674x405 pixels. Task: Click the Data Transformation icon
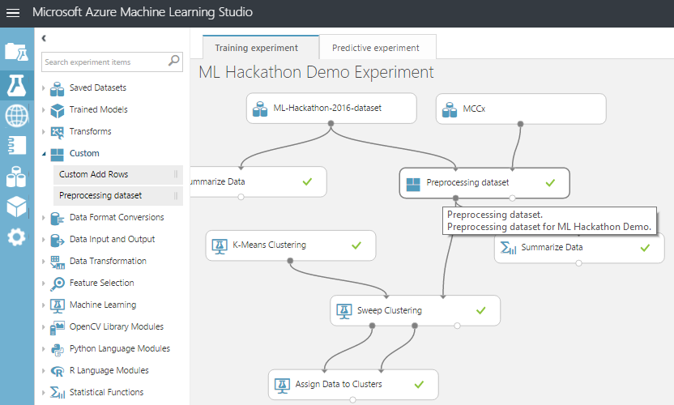coord(58,262)
